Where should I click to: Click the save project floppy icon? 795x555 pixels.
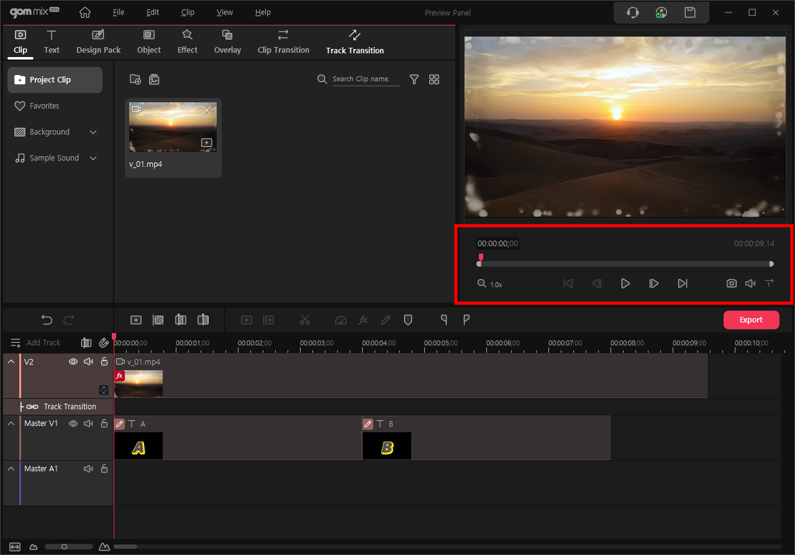click(689, 12)
